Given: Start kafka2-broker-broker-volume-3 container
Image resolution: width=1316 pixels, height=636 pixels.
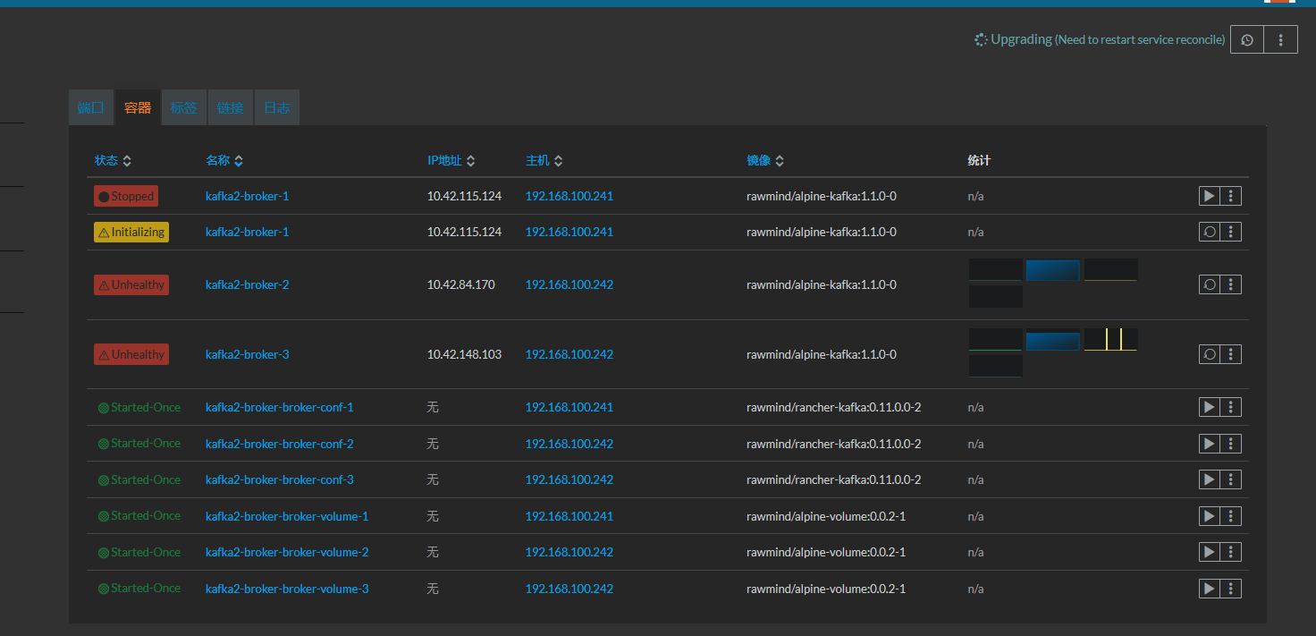Looking at the screenshot, I should point(1209,589).
